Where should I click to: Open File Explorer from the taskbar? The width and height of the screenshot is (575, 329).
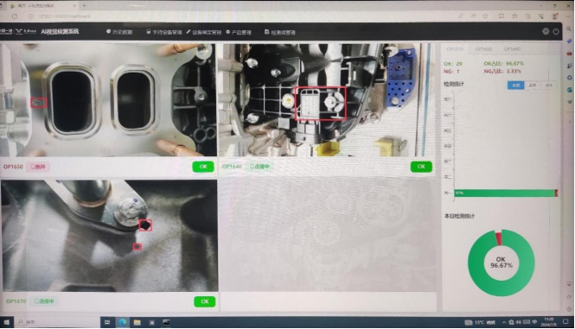click(x=137, y=322)
